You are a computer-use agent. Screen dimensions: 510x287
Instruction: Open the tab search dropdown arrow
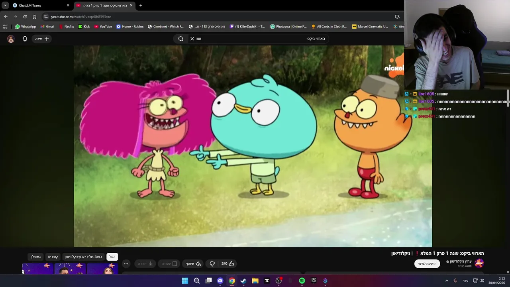click(5, 6)
